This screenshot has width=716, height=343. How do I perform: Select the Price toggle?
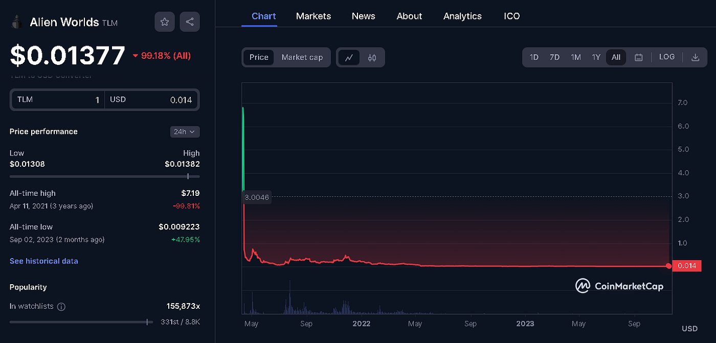coord(259,57)
